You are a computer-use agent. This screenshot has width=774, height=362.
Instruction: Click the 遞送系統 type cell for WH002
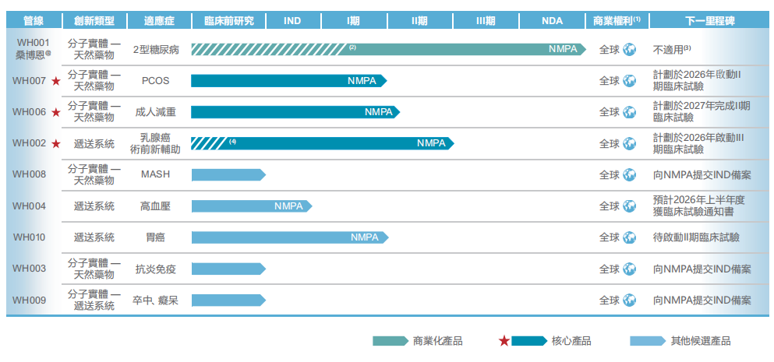point(94,143)
